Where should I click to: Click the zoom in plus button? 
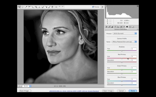21,86
